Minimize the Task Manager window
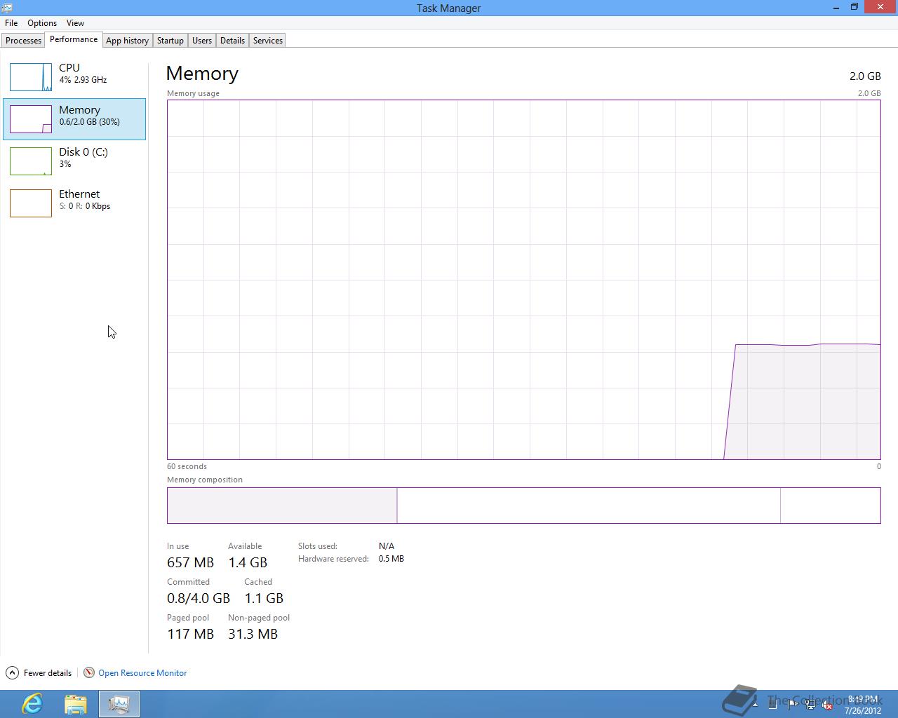The width and height of the screenshot is (898, 718). pos(836,8)
